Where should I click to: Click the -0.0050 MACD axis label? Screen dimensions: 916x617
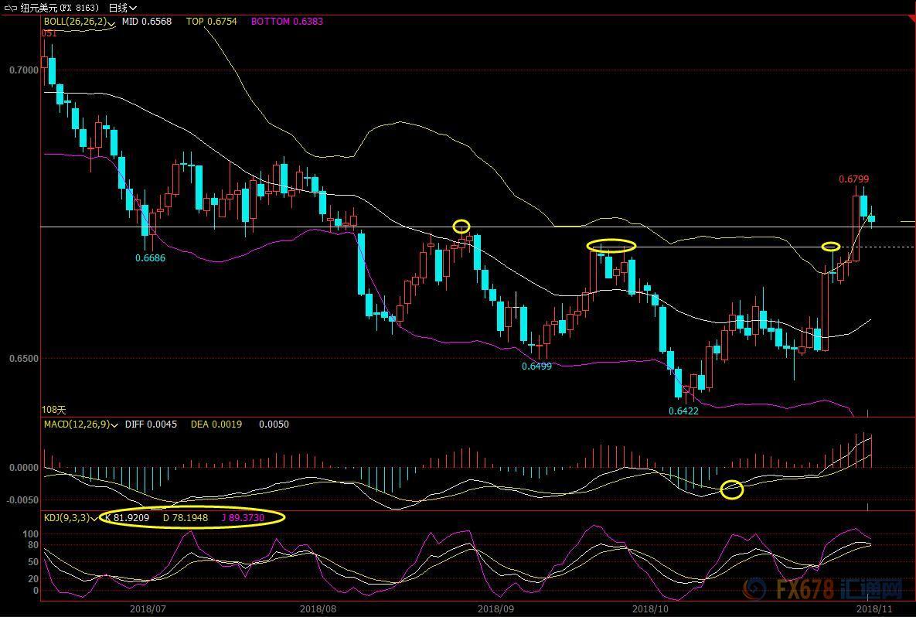pyautogui.click(x=22, y=500)
